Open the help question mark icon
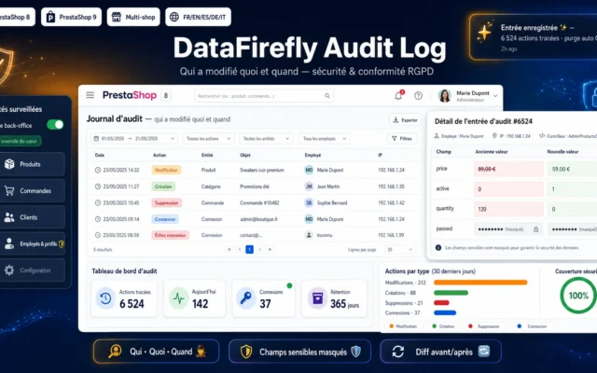The height and width of the screenshot is (373, 597). tap(418, 95)
